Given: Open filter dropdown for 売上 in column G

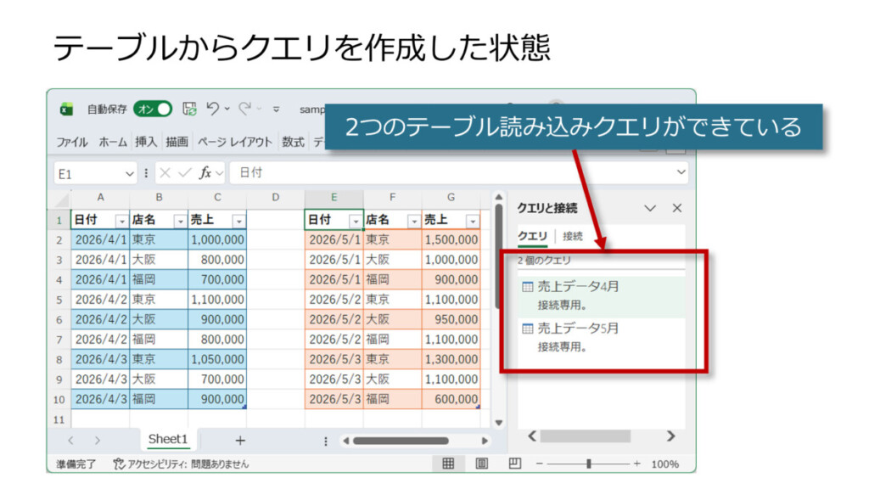Looking at the screenshot, I should click(x=472, y=221).
